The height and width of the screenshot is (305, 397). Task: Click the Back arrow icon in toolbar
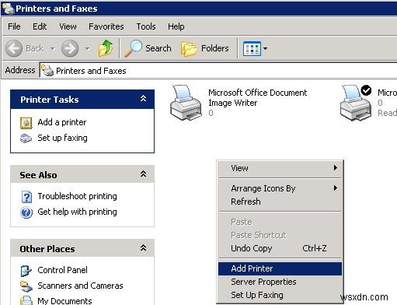pyautogui.click(x=14, y=48)
